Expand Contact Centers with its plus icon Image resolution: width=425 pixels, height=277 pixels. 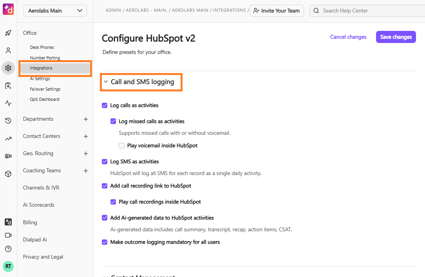pyautogui.click(x=86, y=136)
